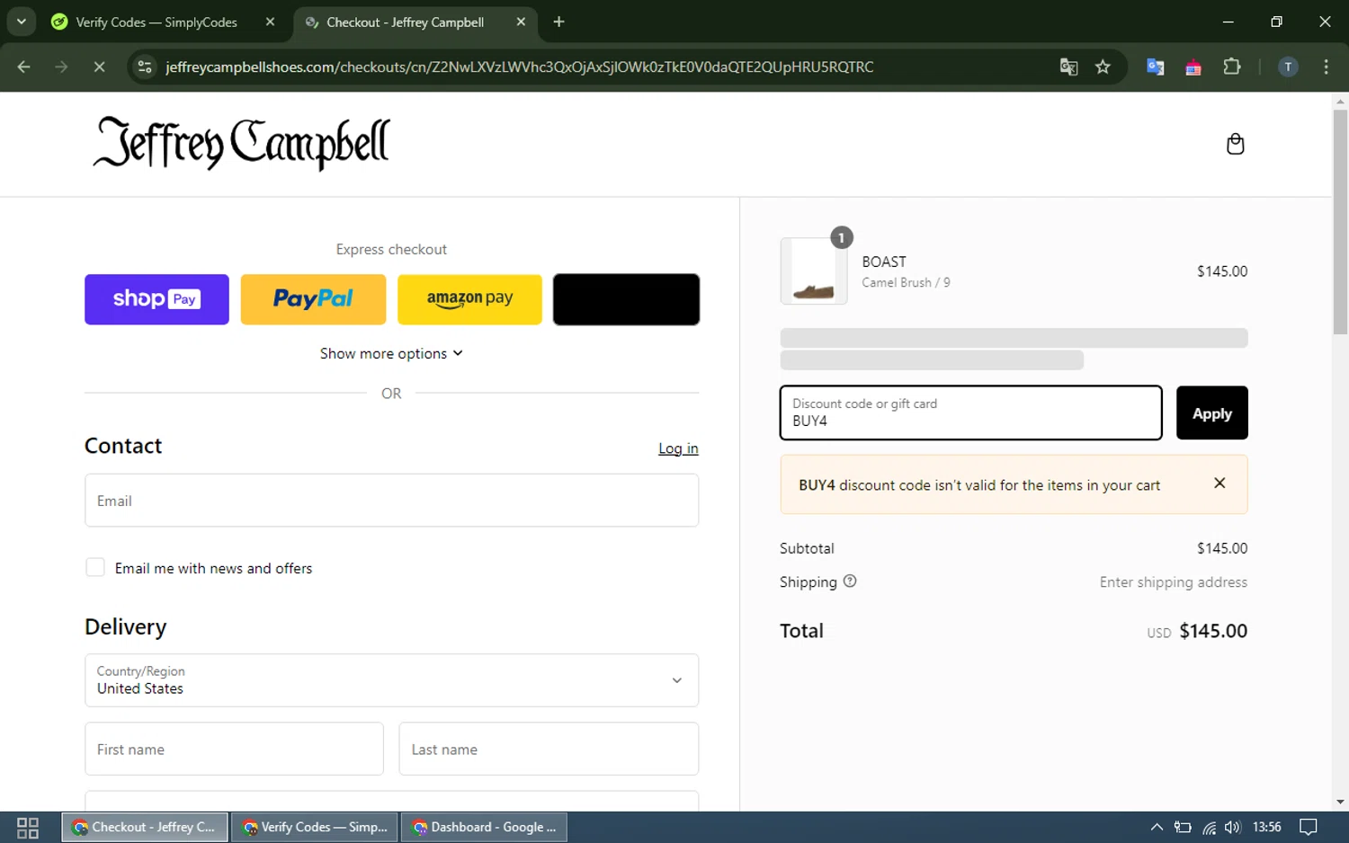
Task: Apply the discount code
Action: [x=1211, y=413]
